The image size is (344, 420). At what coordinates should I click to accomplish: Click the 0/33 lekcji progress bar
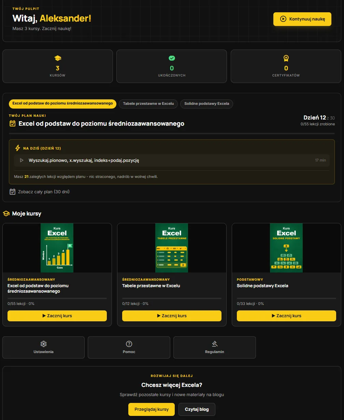286,298
